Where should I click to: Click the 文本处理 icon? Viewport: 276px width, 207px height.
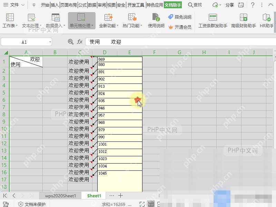[31, 18]
